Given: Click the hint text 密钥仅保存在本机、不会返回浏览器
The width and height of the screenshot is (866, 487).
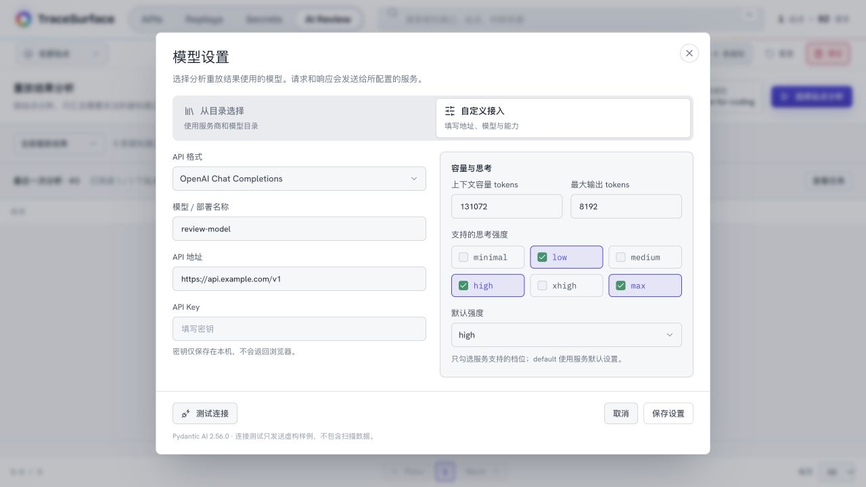Looking at the screenshot, I should tap(235, 352).
